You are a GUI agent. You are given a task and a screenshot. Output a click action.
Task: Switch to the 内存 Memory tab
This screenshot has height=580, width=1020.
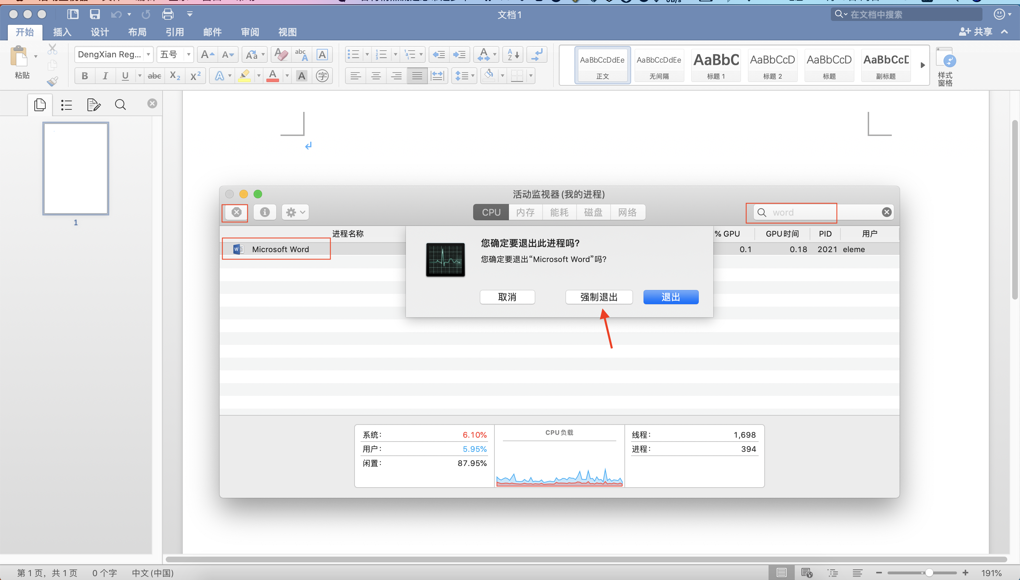pyautogui.click(x=526, y=211)
